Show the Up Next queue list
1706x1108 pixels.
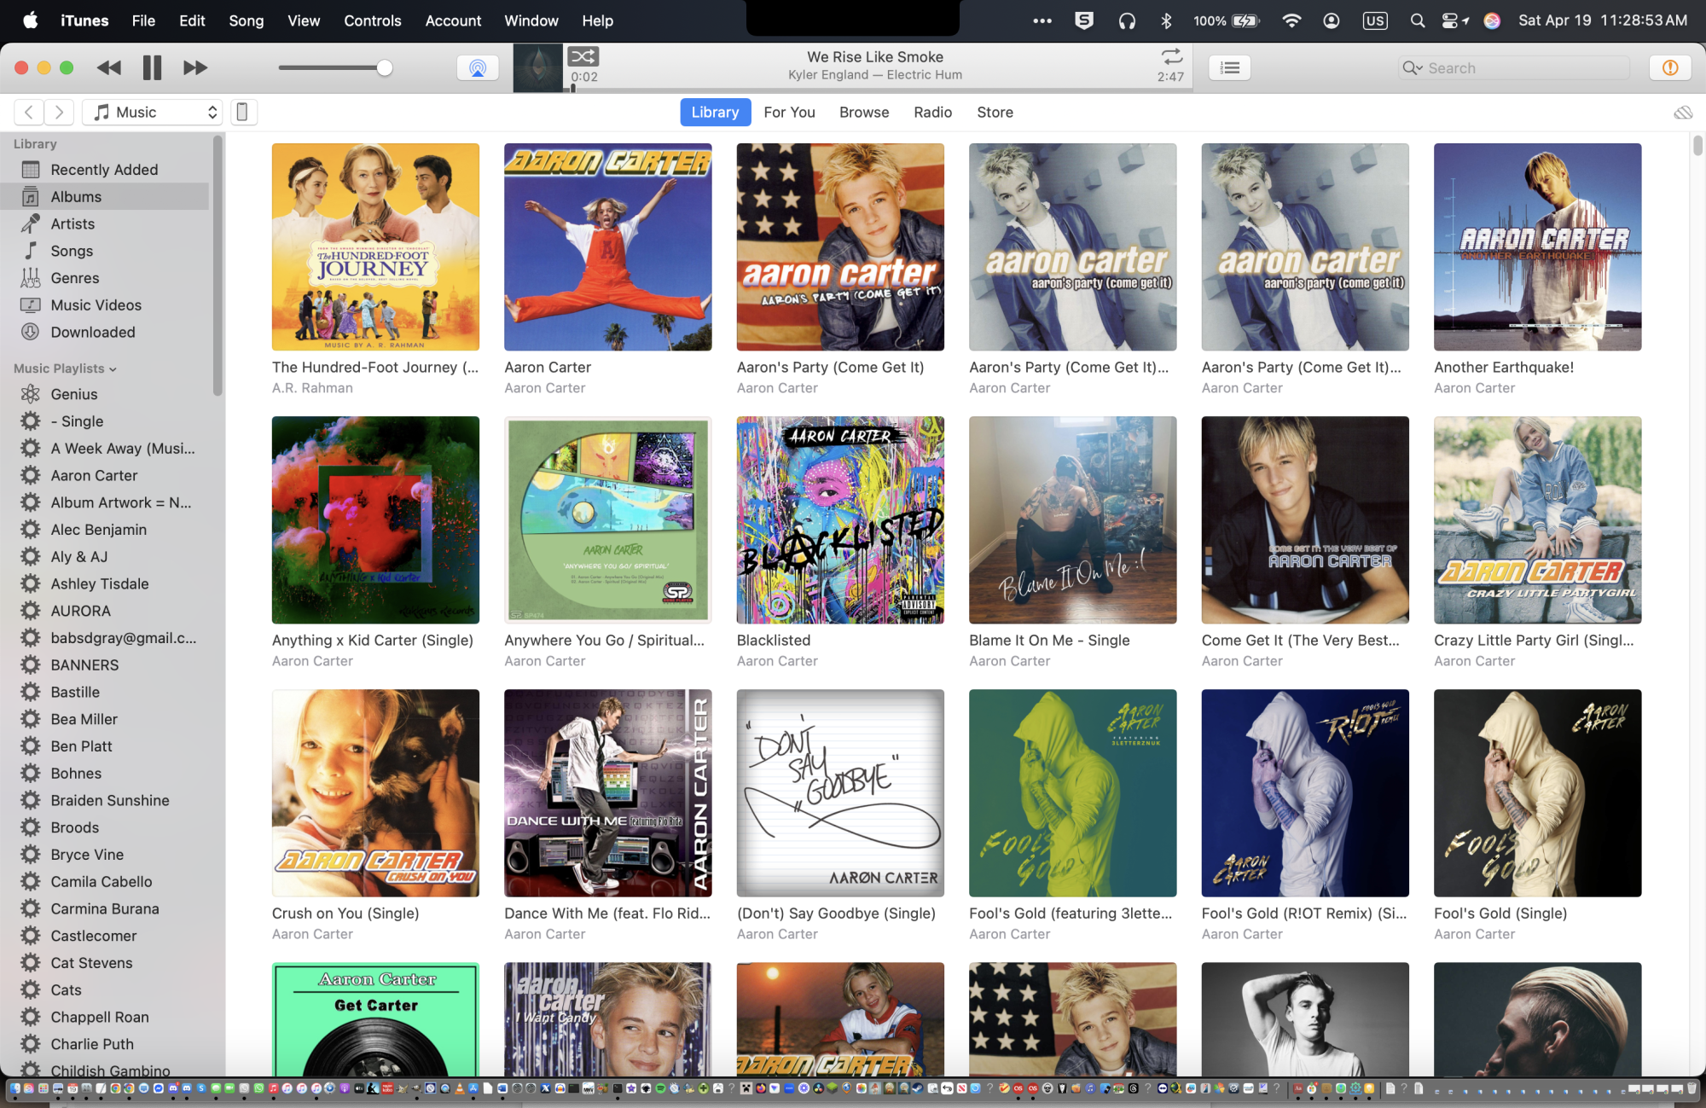point(1229,67)
